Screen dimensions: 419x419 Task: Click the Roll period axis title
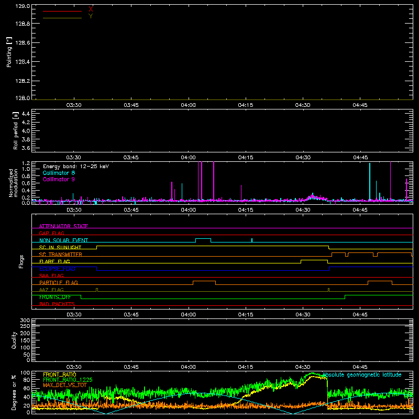[x=16, y=130]
